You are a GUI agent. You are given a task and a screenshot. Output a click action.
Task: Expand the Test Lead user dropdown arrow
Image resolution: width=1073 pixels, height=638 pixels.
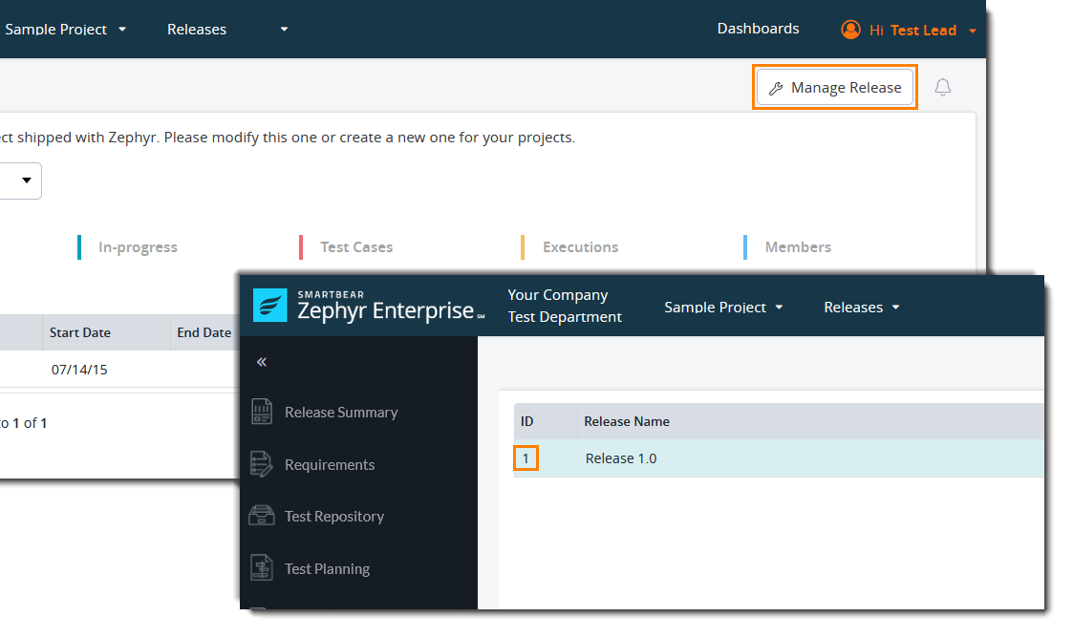(973, 31)
